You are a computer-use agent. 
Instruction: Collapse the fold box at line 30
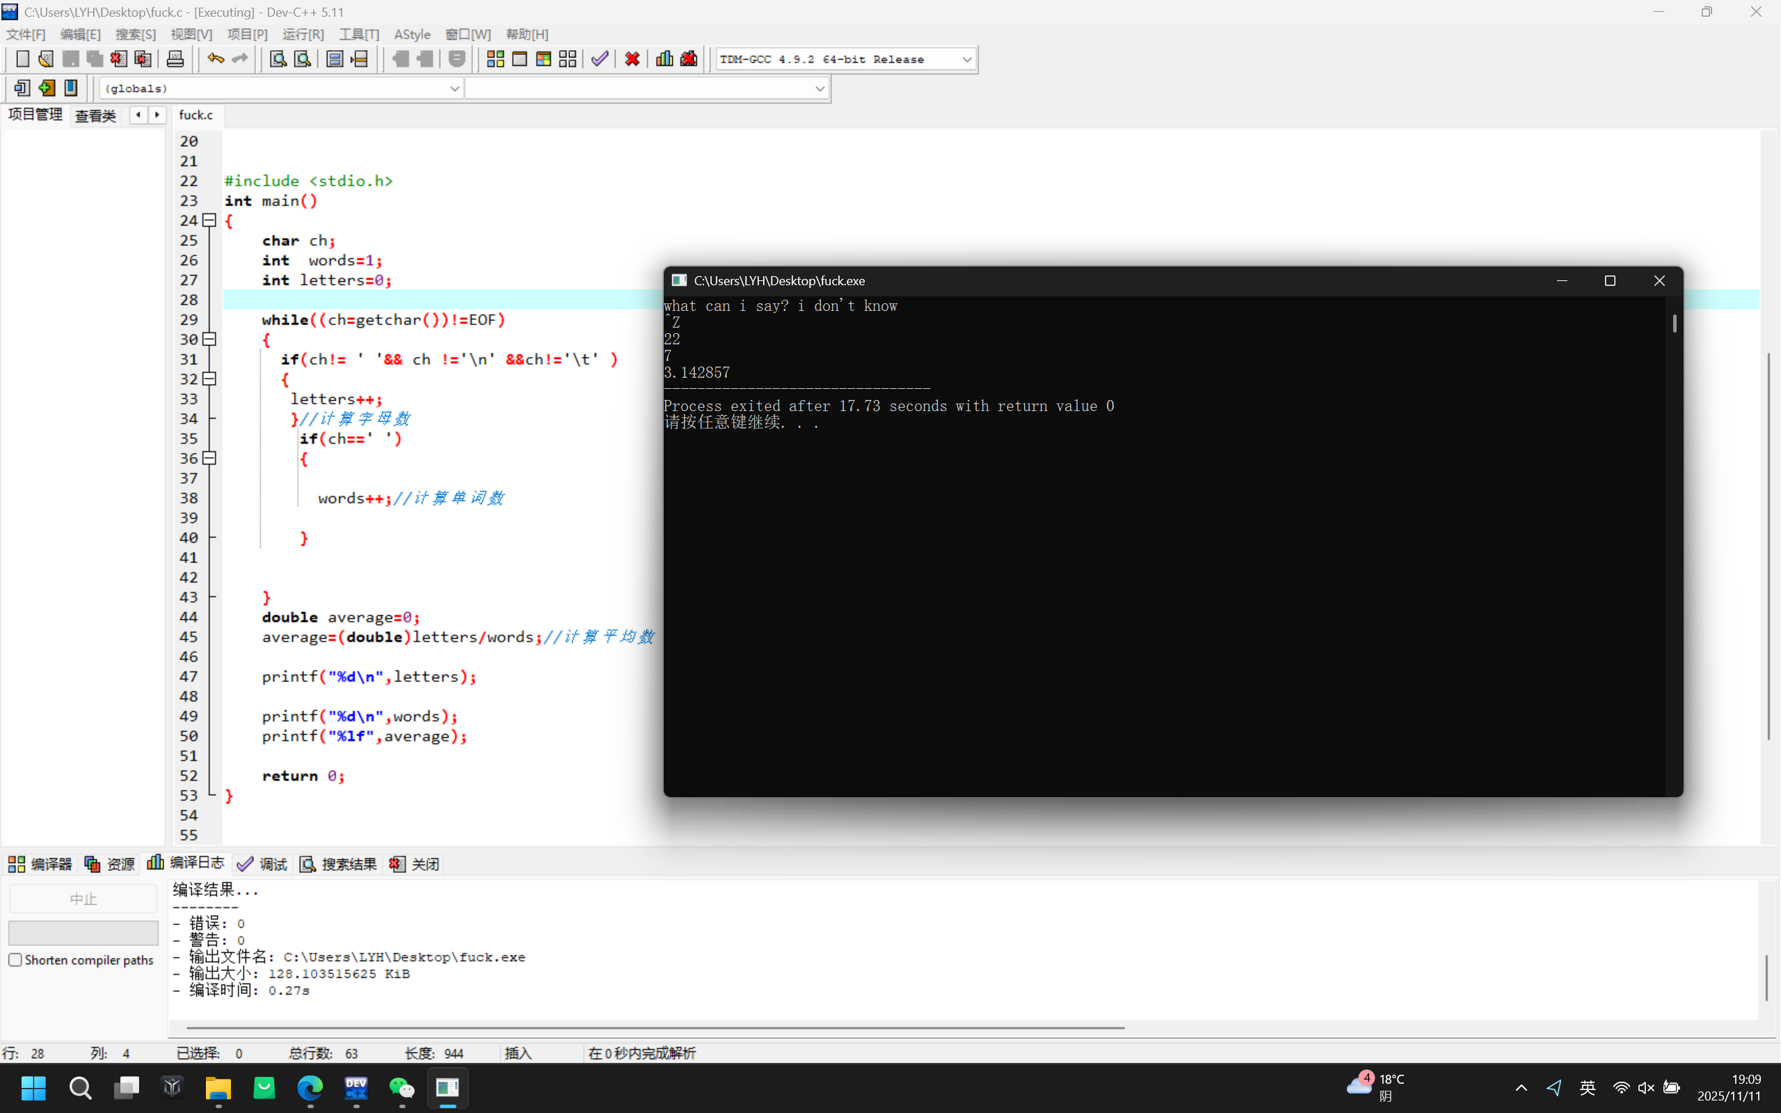click(209, 339)
